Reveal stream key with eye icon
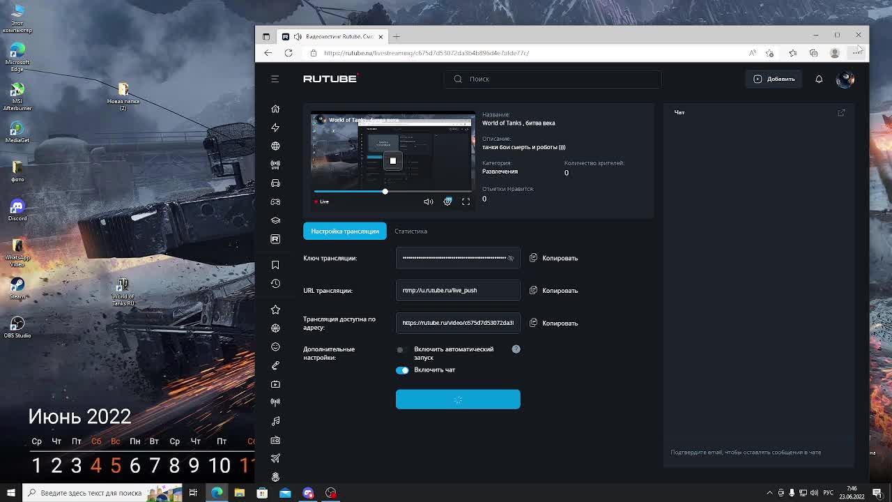 pos(510,258)
